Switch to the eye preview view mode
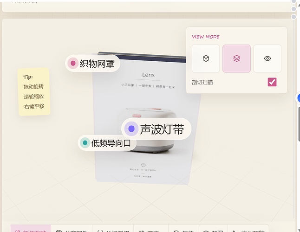 [267, 58]
